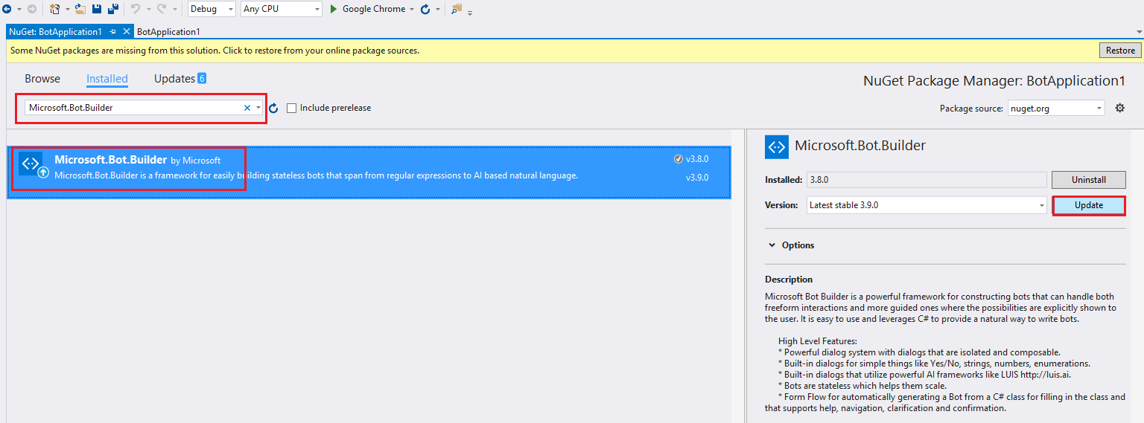Open the Package source nuget.org dropdown
This screenshot has width=1144, height=423.
point(1056,109)
